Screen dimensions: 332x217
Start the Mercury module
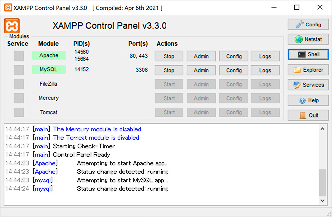(169, 98)
